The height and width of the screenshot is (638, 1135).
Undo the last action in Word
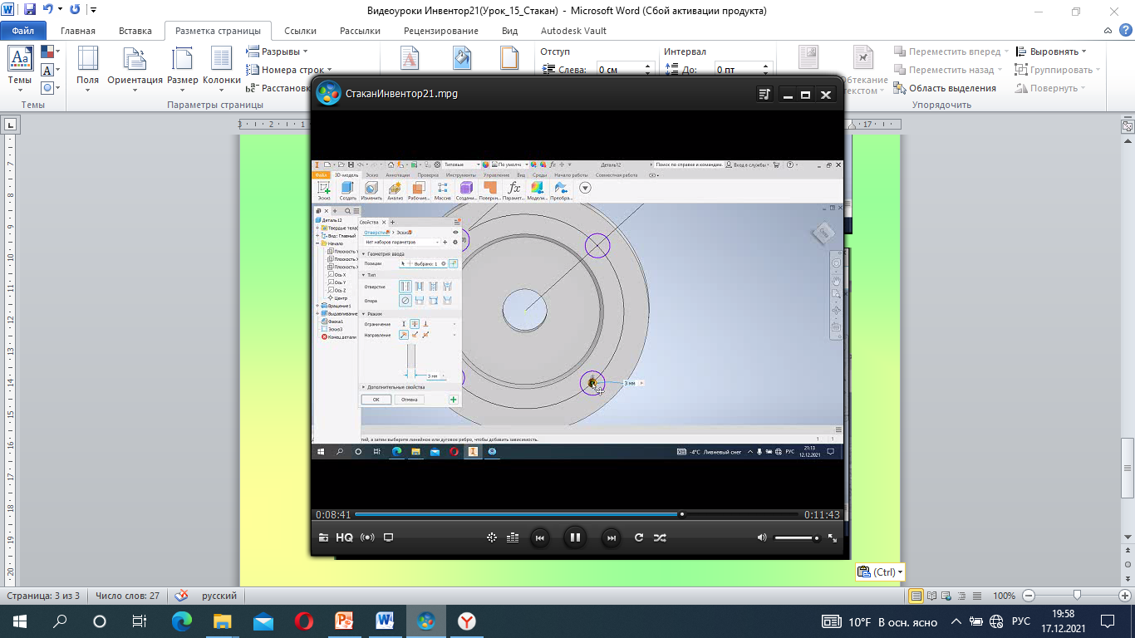click(48, 10)
